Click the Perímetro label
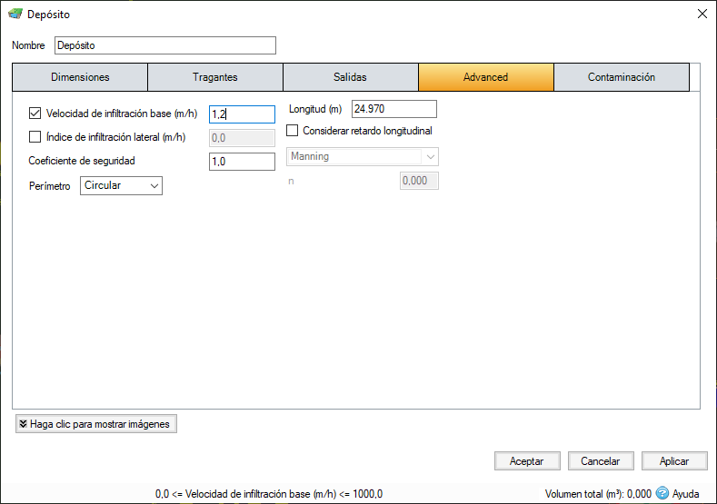Image resolution: width=717 pixels, height=504 pixels. tap(49, 186)
